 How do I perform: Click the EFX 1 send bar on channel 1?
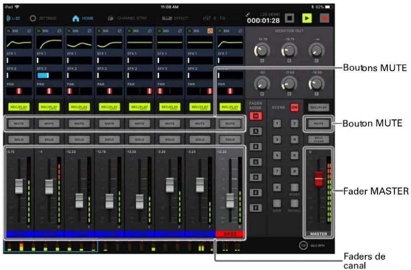pos(19,60)
